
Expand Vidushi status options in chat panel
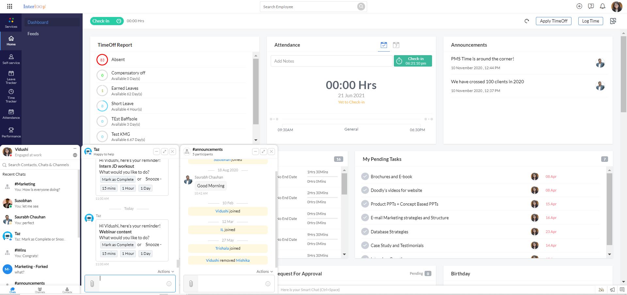(75, 155)
